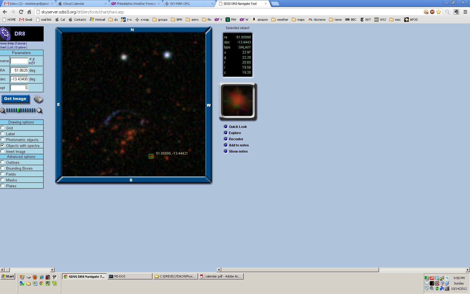Open the du bookmarks folder
Image resolution: width=470 pixels, height=294 pixels.
coord(113,20)
